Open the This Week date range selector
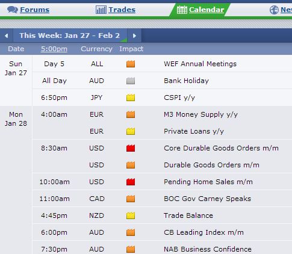Screen dimensions: 292x254 tap(70, 36)
